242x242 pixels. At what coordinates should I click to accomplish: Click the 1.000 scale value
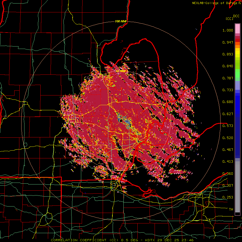coord(228,30)
